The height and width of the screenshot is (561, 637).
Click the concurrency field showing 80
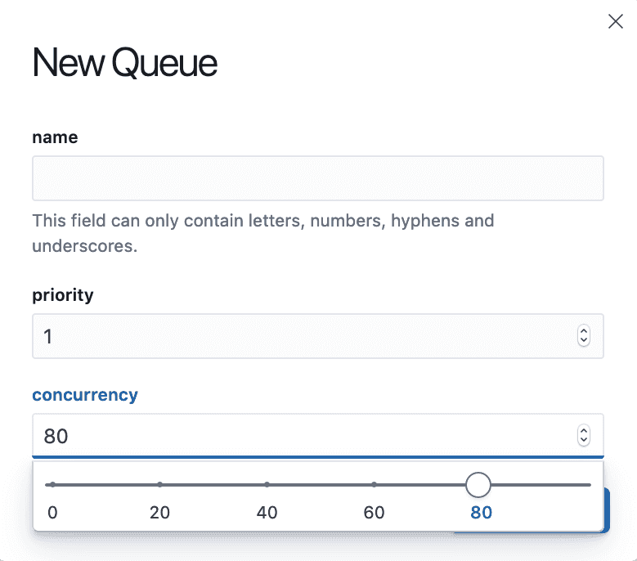[318, 436]
